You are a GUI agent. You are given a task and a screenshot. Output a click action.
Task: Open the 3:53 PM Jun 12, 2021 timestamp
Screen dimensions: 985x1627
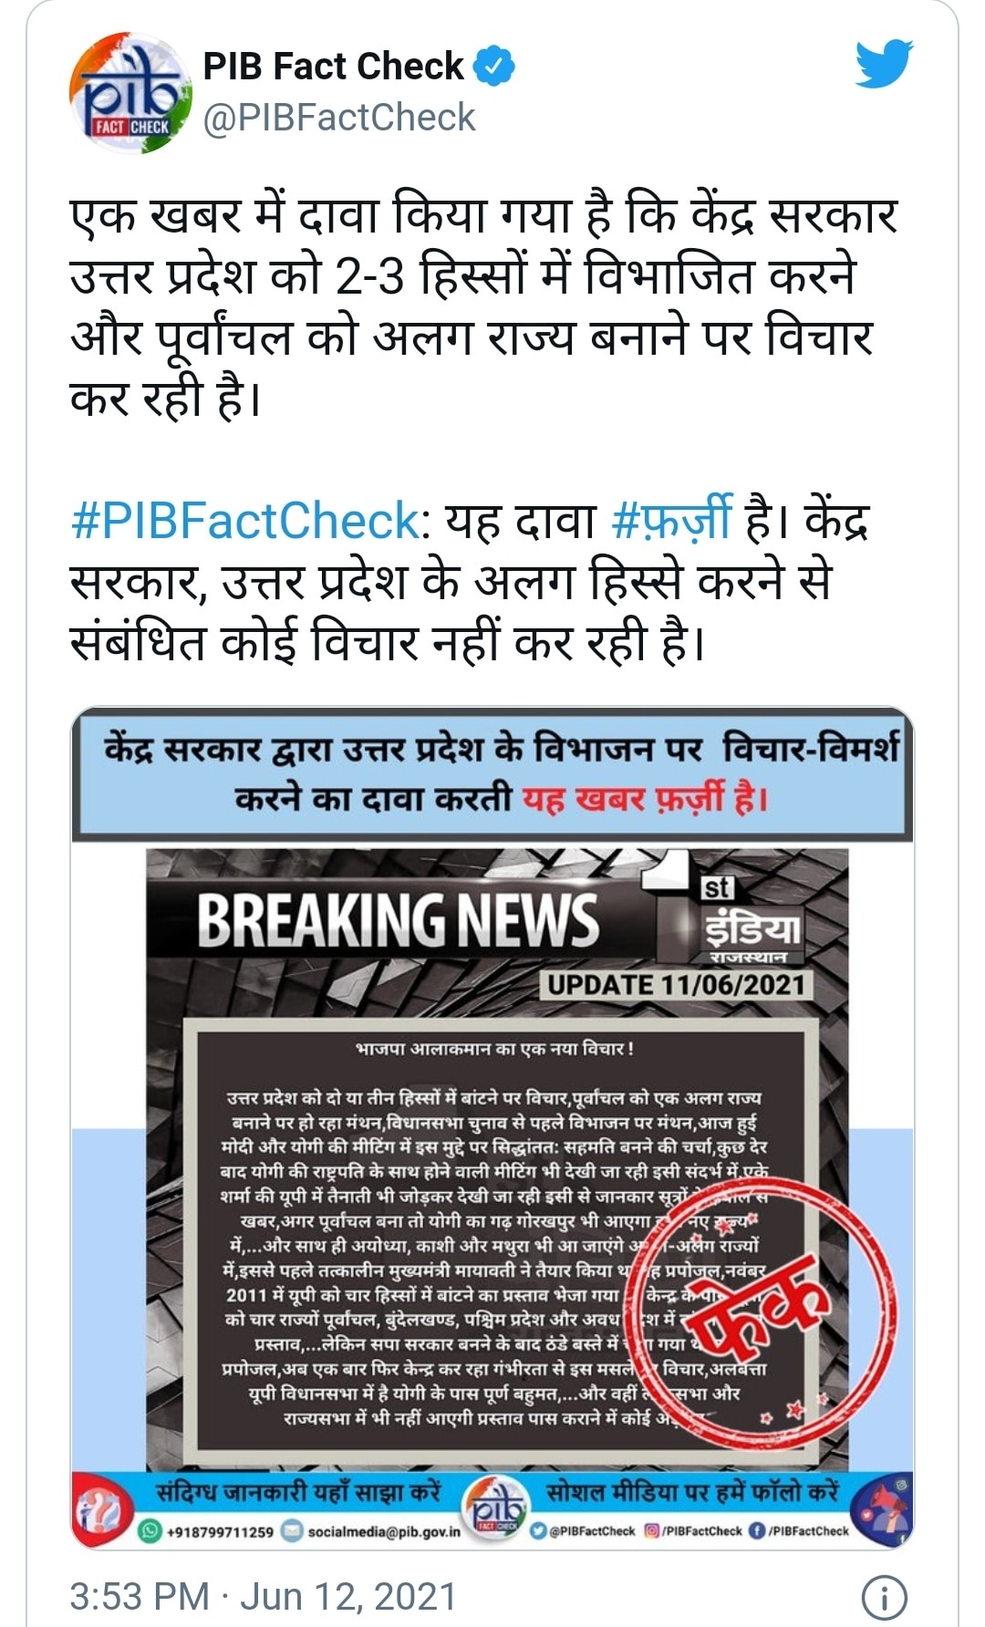coord(263,1597)
